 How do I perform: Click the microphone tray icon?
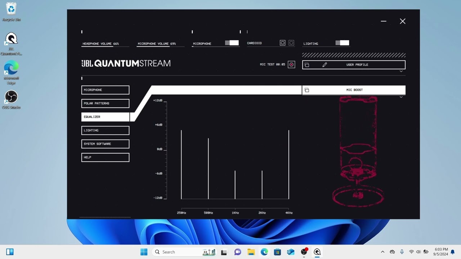[402, 252]
